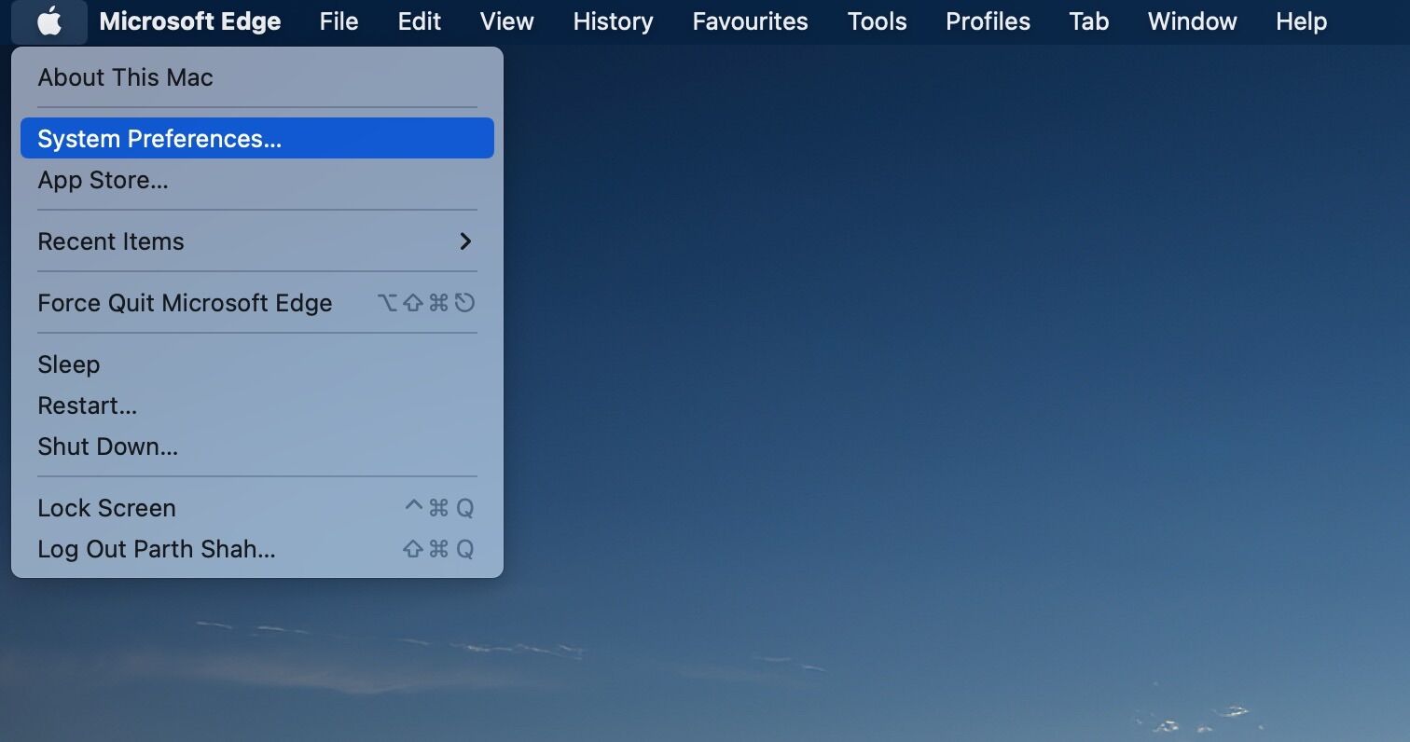The height and width of the screenshot is (742, 1410).
Task: Click the Apple logo menu icon
Action: 49,21
